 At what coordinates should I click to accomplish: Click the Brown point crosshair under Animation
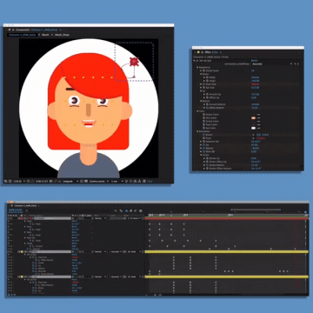click(x=253, y=135)
